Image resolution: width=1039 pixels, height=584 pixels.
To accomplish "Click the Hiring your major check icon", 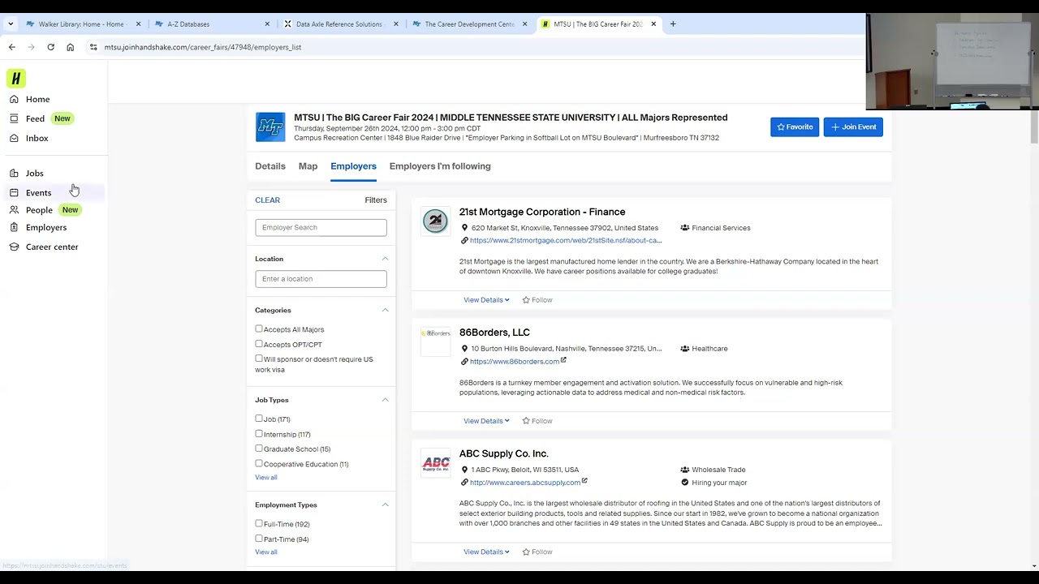I will (x=685, y=483).
